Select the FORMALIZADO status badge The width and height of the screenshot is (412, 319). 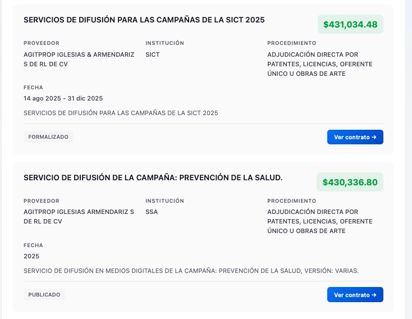(x=48, y=136)
